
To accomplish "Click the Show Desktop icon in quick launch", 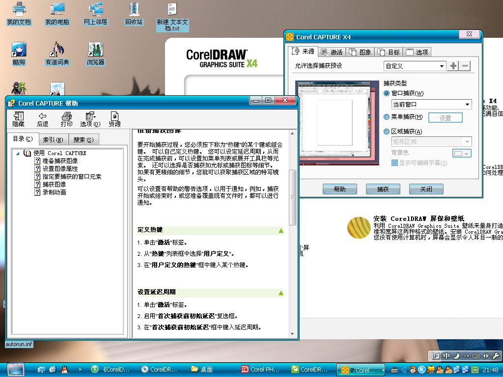I will tap(41, 370).
